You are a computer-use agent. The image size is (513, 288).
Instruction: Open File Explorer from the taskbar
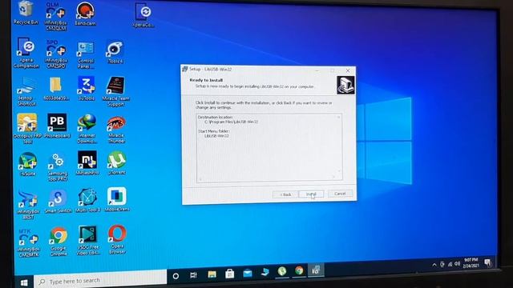point(212,274)
